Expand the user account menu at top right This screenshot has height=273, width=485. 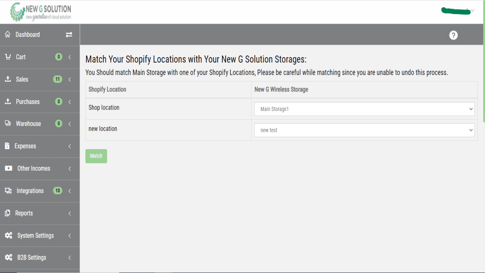pyautogui.click(x=458, y=11)
